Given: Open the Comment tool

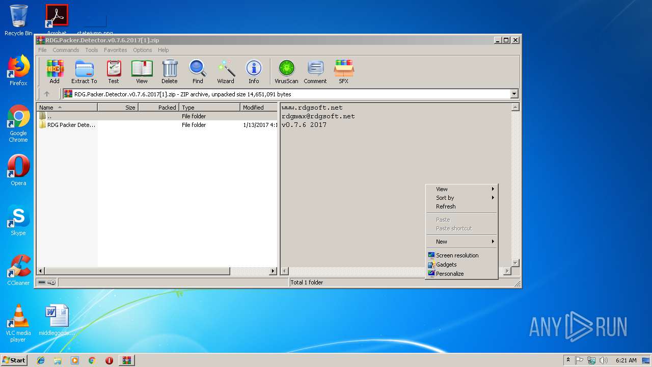Looking at the screenshot, I should pos(315,71).
